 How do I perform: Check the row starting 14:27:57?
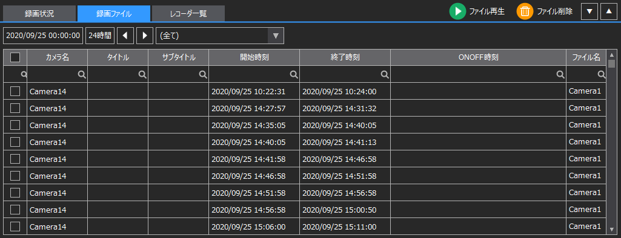click(15, 108)
